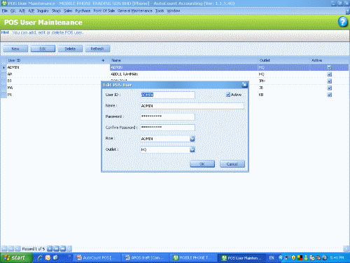Expand the Outlet dropdown arrow
Viewport: 350px width, 263px height.
click(192, 149)
